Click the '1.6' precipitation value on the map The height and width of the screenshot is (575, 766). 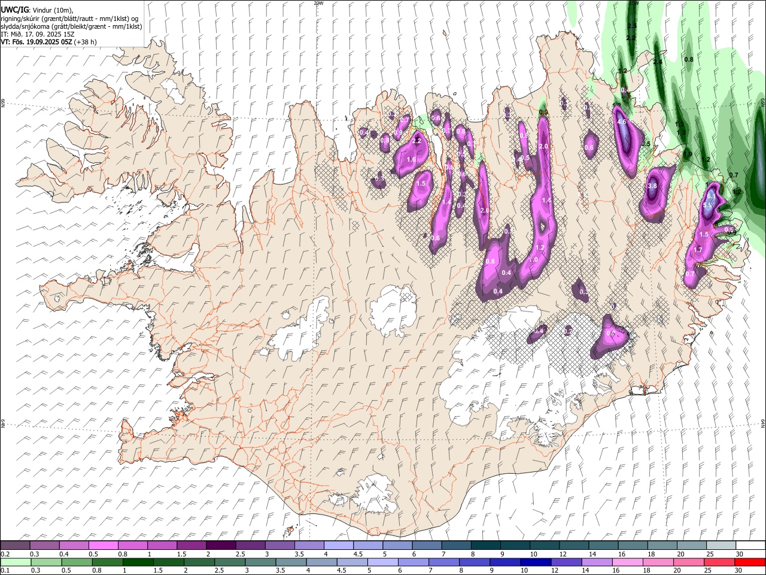(x=411, y=160)
